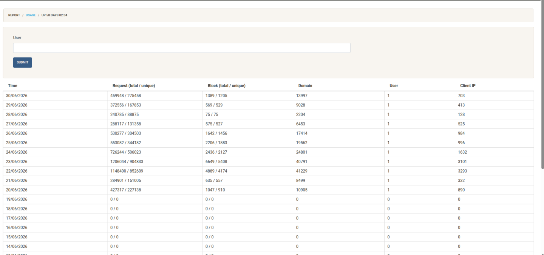Click the Submit button
This screenshot has width=544, height=255.
coord(23,62)
